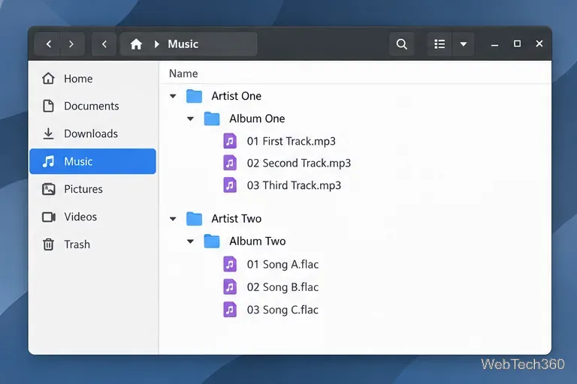Select the Album Two row name
Screen dimensions: 577x384
(257, 241)
